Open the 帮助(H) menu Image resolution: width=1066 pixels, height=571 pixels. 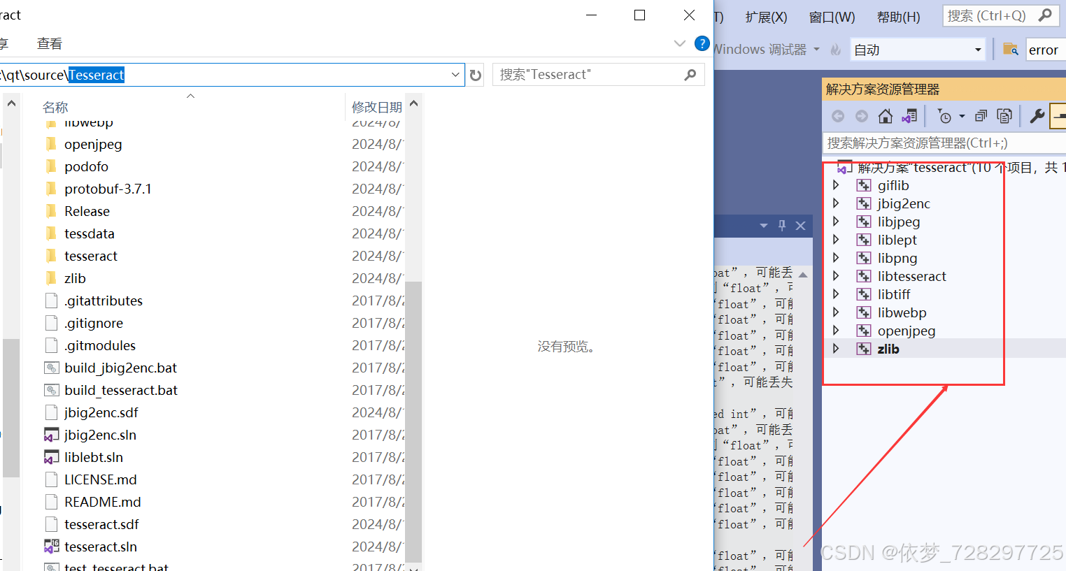898,17
